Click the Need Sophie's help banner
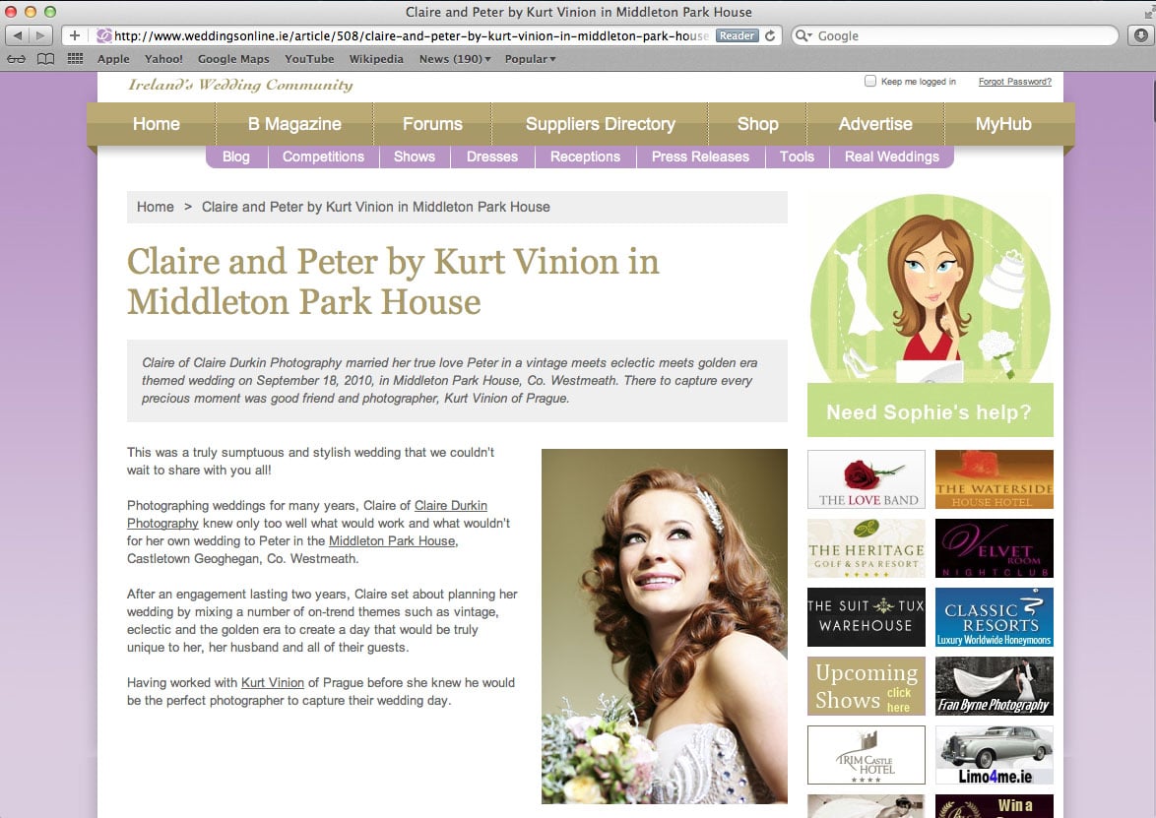This screenshot has width=1156, height=818. tap(930, 410)
